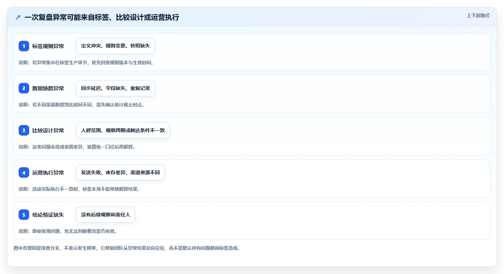
Task: Click the chip 同步延迟、字段缺失、重复记录
Action: pos(116,88)
